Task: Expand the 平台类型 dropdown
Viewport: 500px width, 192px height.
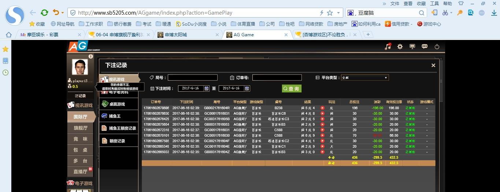Action: (386, 78)
